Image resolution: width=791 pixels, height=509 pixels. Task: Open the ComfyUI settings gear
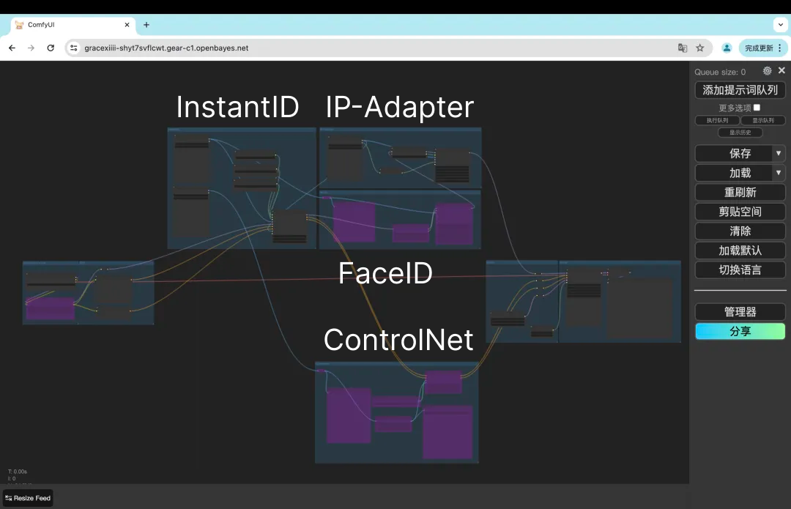point(767,71)
